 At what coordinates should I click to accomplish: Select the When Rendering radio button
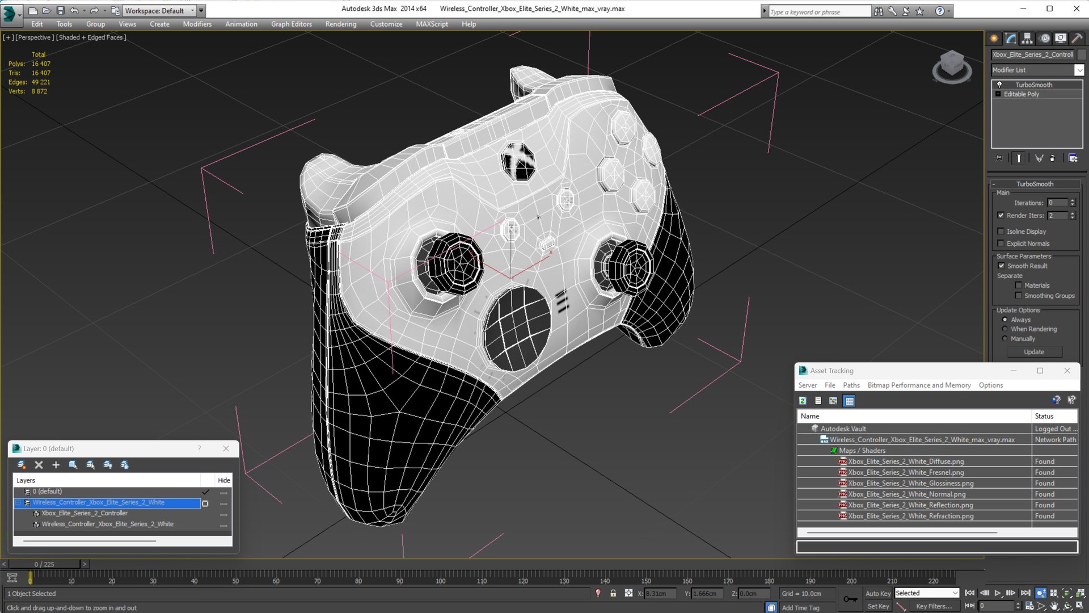[x=1004, y=329]
